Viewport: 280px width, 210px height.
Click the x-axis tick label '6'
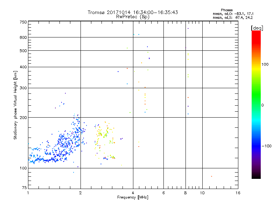coord(163,193)
